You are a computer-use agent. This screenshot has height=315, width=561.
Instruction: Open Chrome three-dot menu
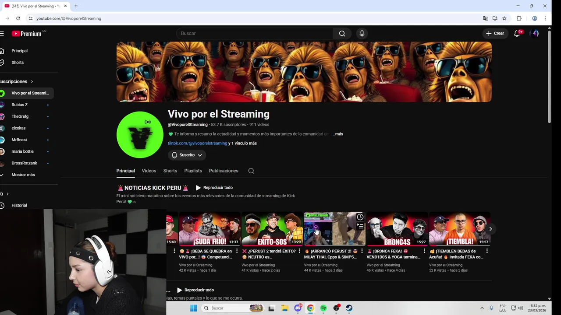[545, 18]
